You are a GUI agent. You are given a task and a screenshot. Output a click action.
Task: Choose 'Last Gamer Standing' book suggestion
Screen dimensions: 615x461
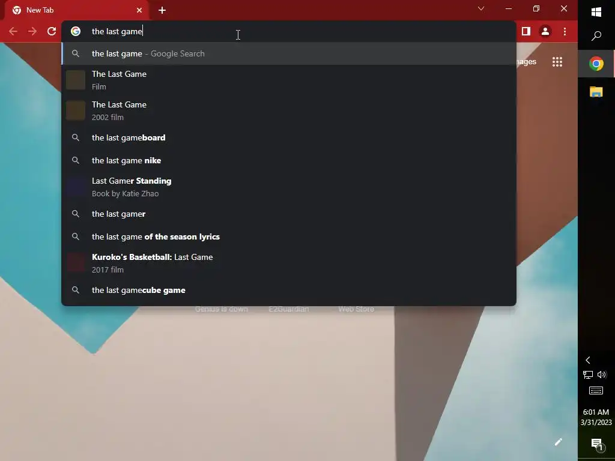click(x=289, y=187)
